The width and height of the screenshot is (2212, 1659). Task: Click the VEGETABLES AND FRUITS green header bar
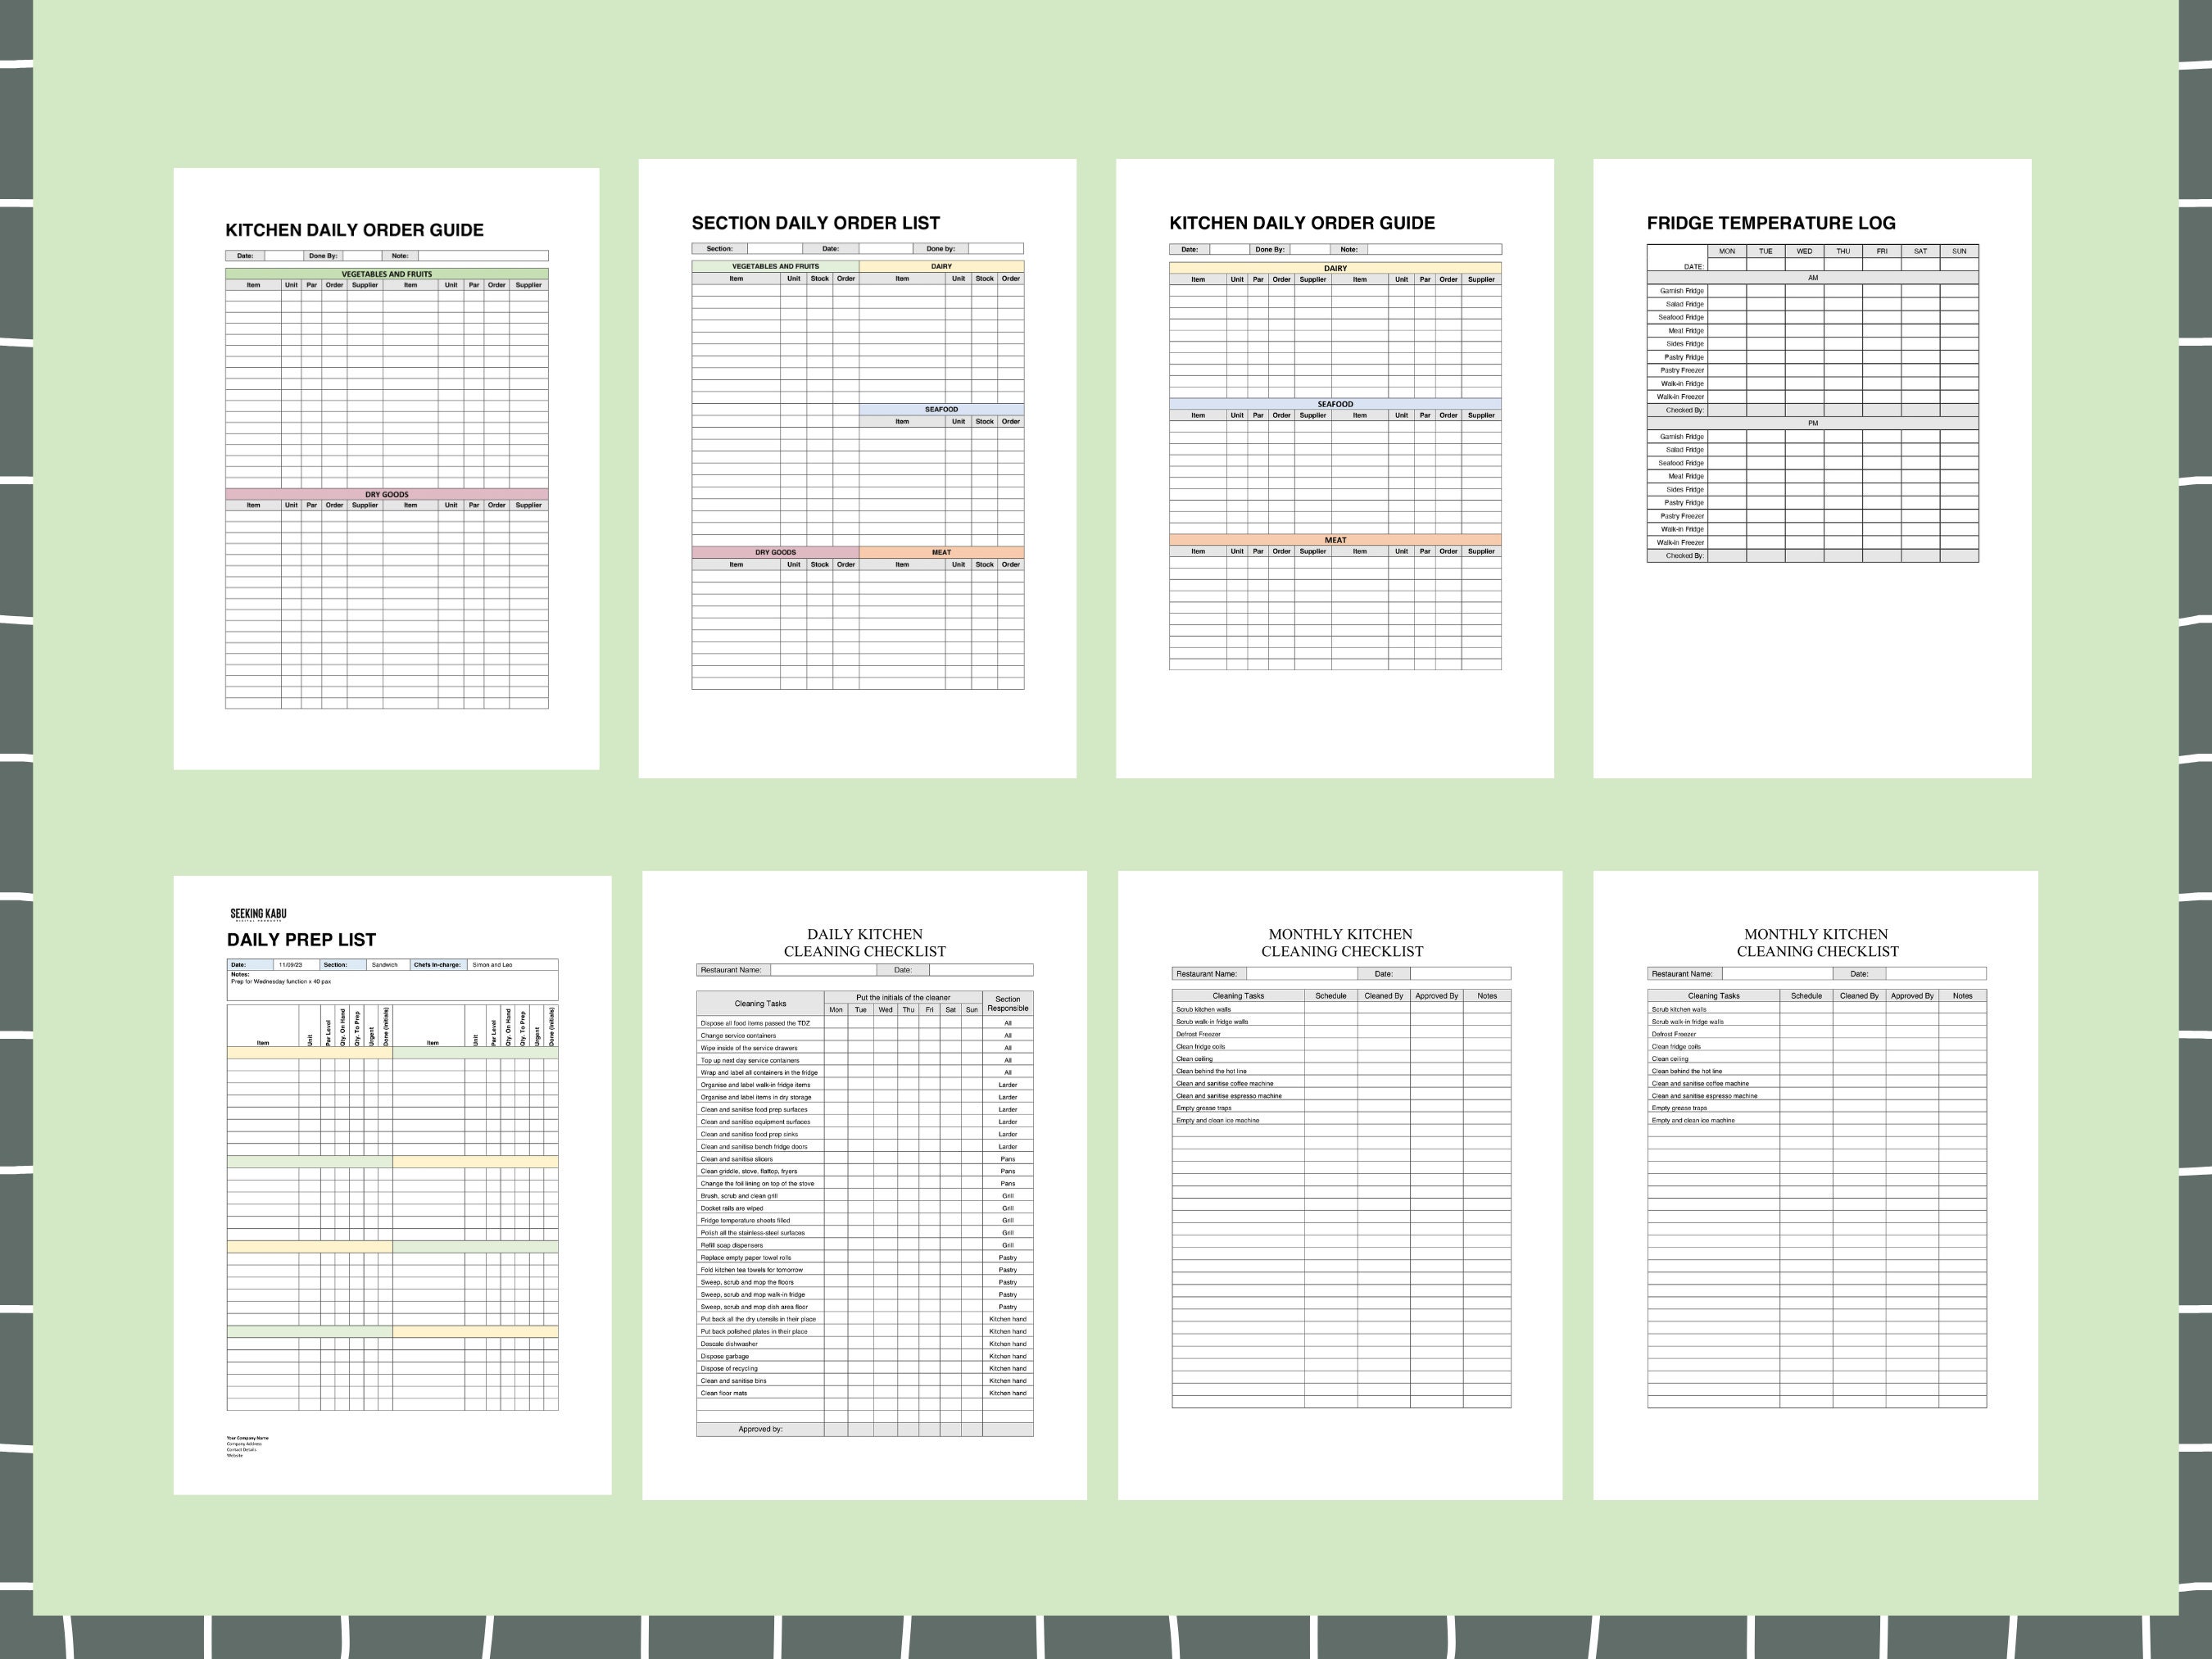[386, 272]
